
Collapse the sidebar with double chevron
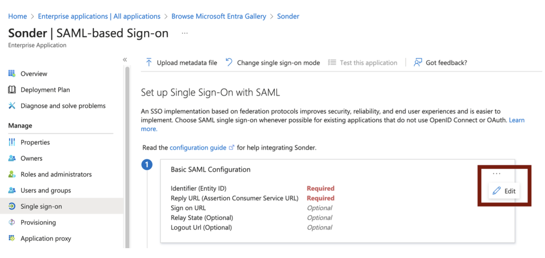click(125, 60)
